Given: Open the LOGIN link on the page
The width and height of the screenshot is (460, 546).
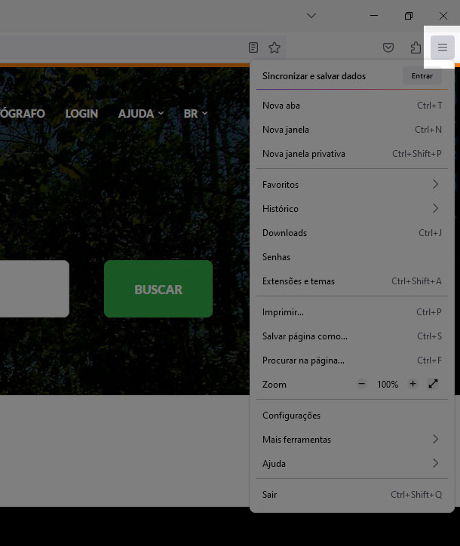Looking at the screenshot, I should 81,114.
